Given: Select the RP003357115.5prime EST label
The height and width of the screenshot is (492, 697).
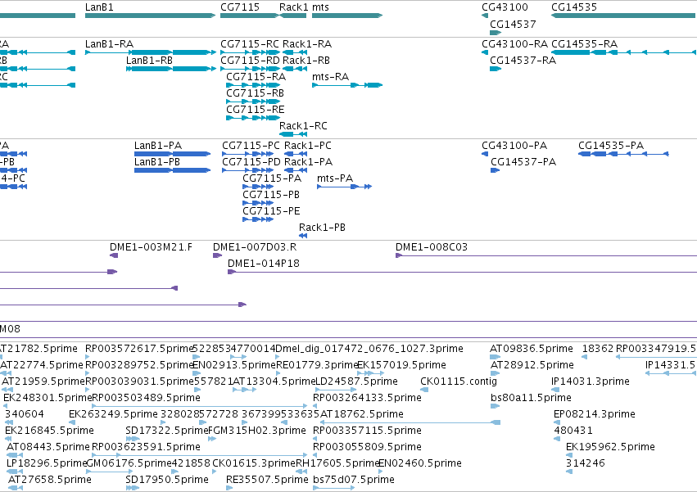Looking at the screenshot, I should coord(367,431).
